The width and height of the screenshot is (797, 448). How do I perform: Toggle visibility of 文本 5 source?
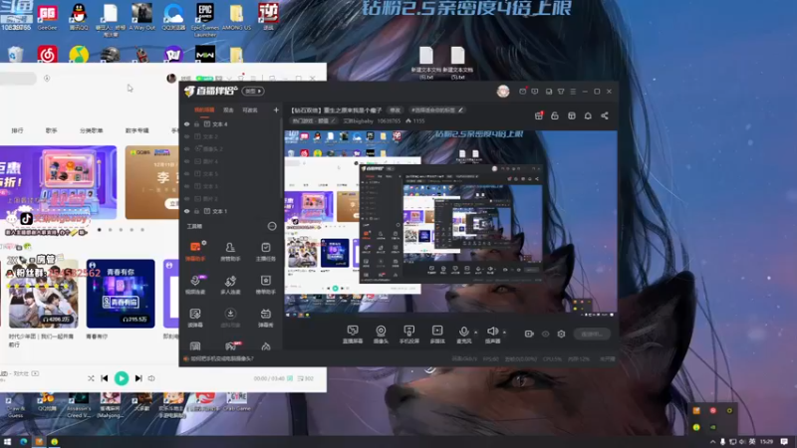(187, 173)
